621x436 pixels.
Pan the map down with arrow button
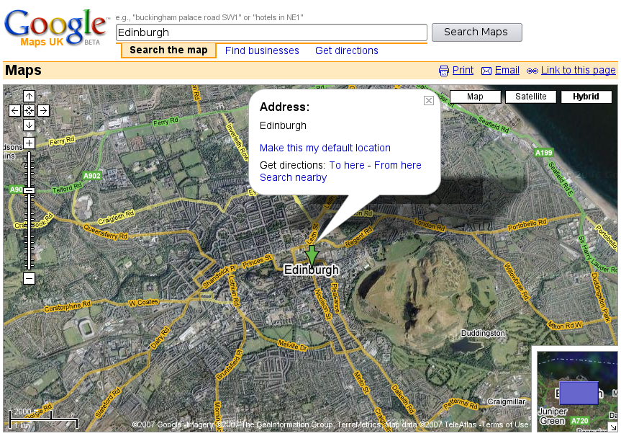[29, 125]
